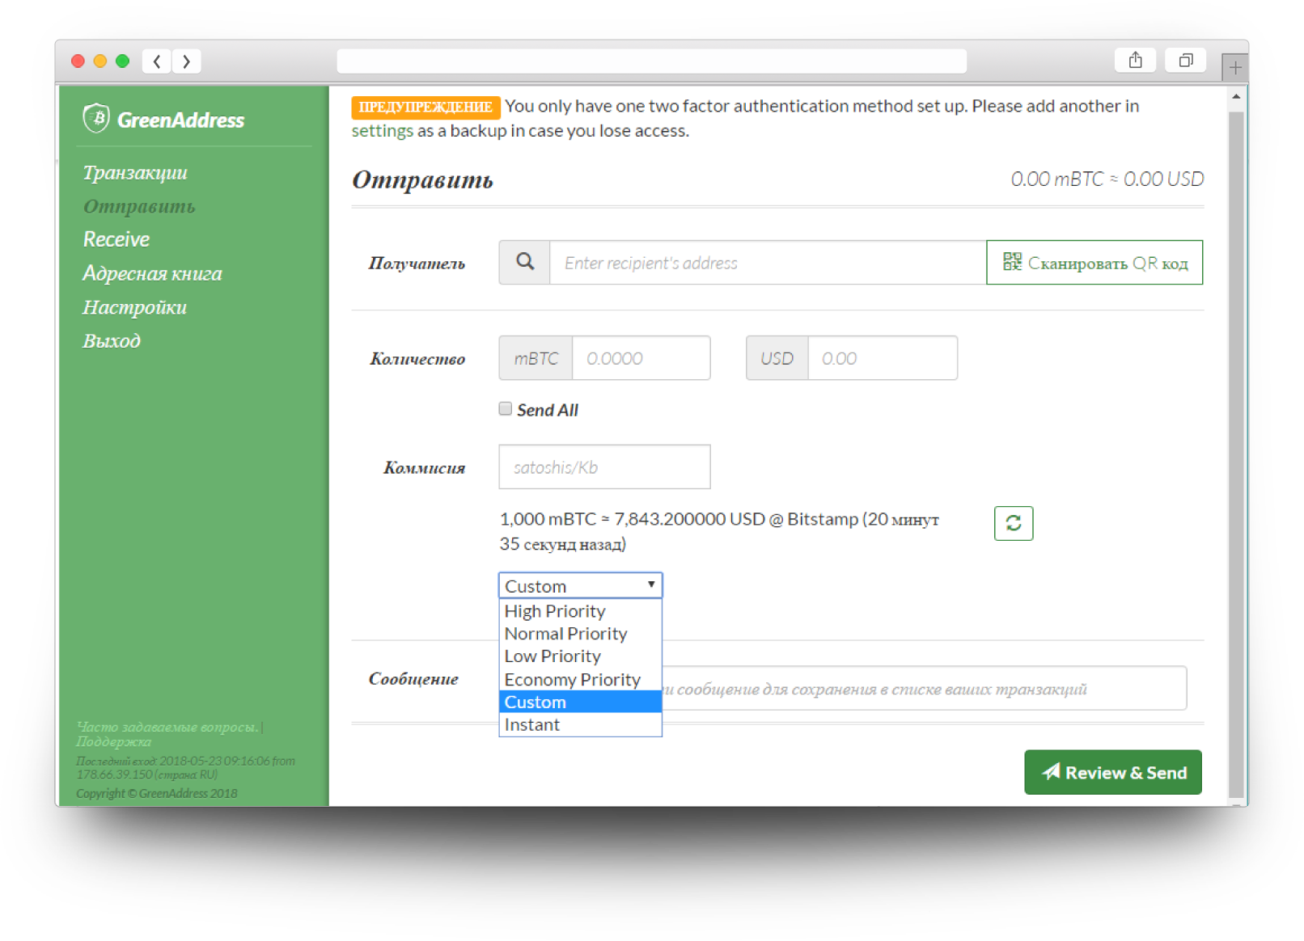The width and height of the screenshot is (1304, 941).
Task: Select Instant fee option
Action: pos(580,724)
